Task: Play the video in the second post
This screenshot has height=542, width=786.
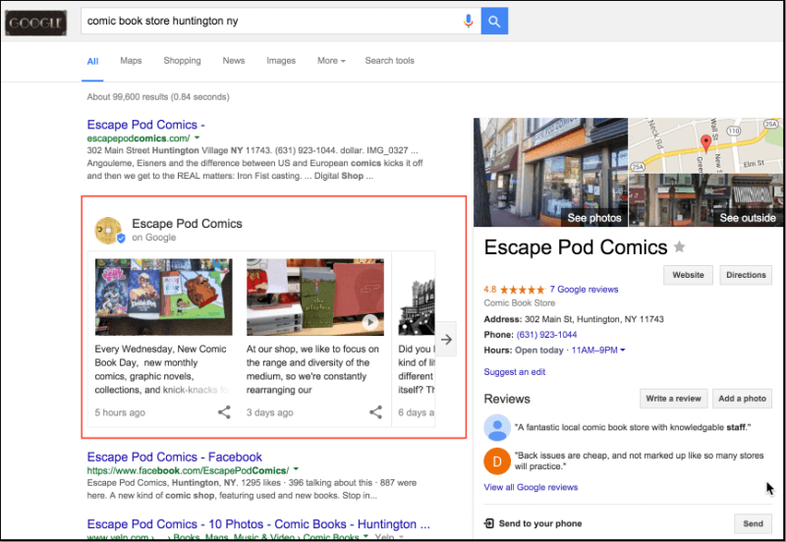Action: (x=370, y=322)
